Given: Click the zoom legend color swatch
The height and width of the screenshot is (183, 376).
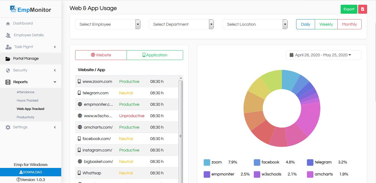Looking at the screenshot, I should (x=207, y=162).
